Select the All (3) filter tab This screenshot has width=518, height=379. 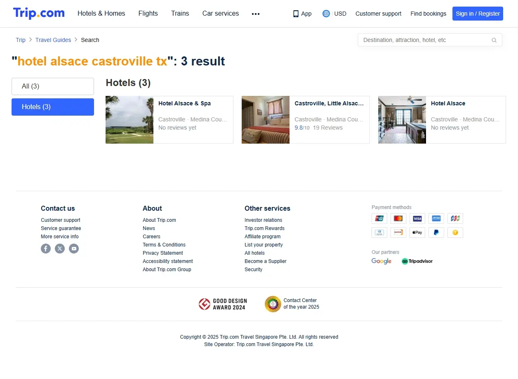(53, 86)
